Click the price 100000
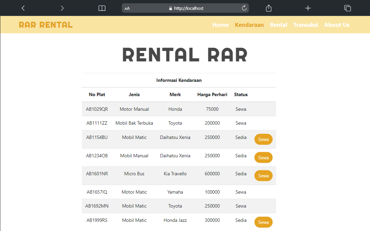Screen dimensions: 370x231 tap(212, 192)
